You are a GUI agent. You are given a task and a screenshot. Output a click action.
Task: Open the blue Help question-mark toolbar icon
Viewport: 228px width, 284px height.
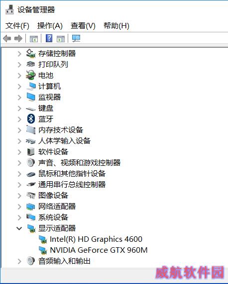click(x=49, y=38)
